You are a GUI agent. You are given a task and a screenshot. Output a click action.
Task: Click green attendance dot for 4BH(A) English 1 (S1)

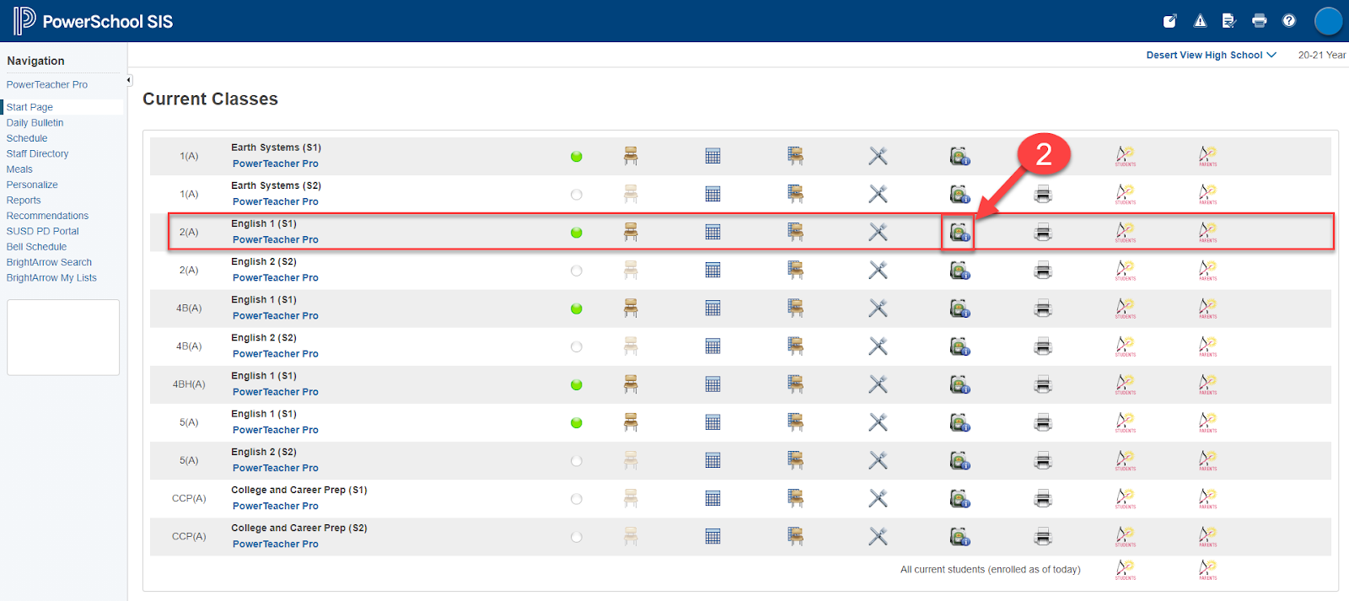point(577,384)
